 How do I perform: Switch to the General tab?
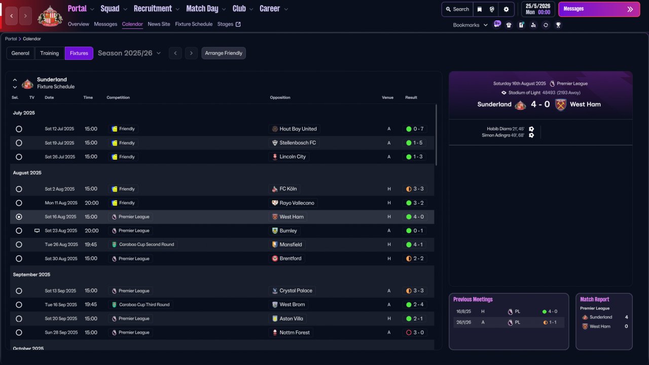click(x=20, y=53)
